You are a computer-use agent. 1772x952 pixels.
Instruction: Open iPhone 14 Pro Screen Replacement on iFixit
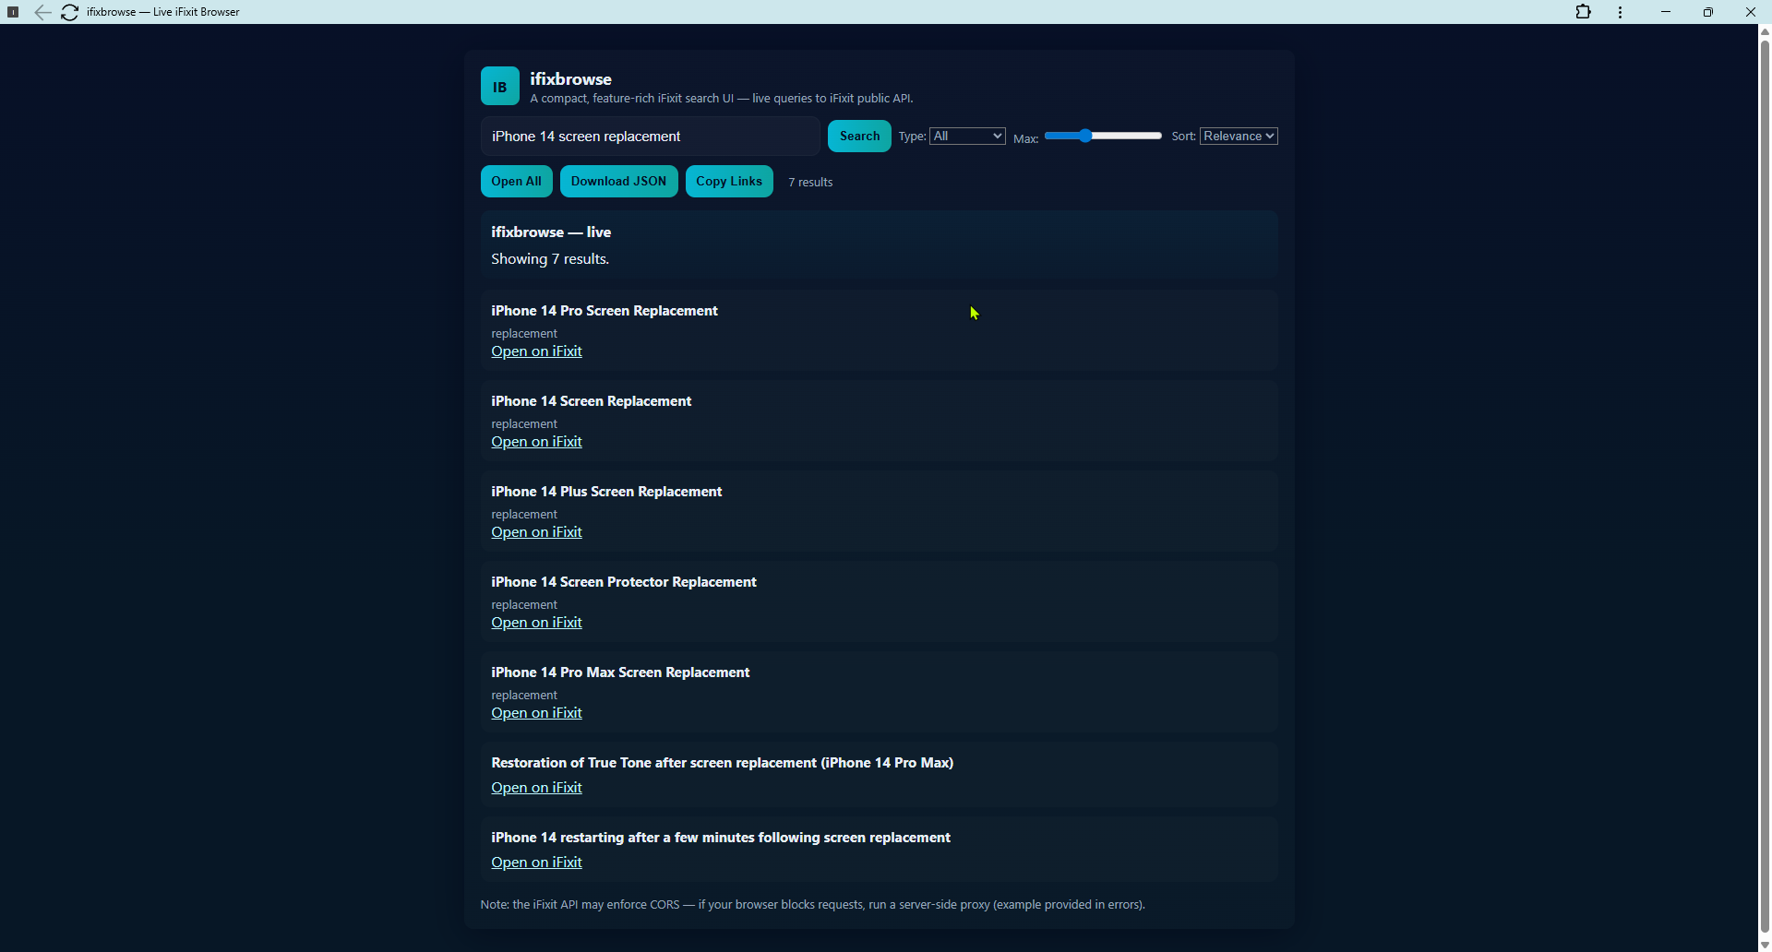536,351
